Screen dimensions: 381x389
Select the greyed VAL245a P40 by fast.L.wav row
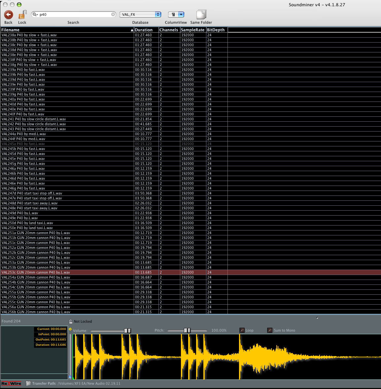(190, 144)
